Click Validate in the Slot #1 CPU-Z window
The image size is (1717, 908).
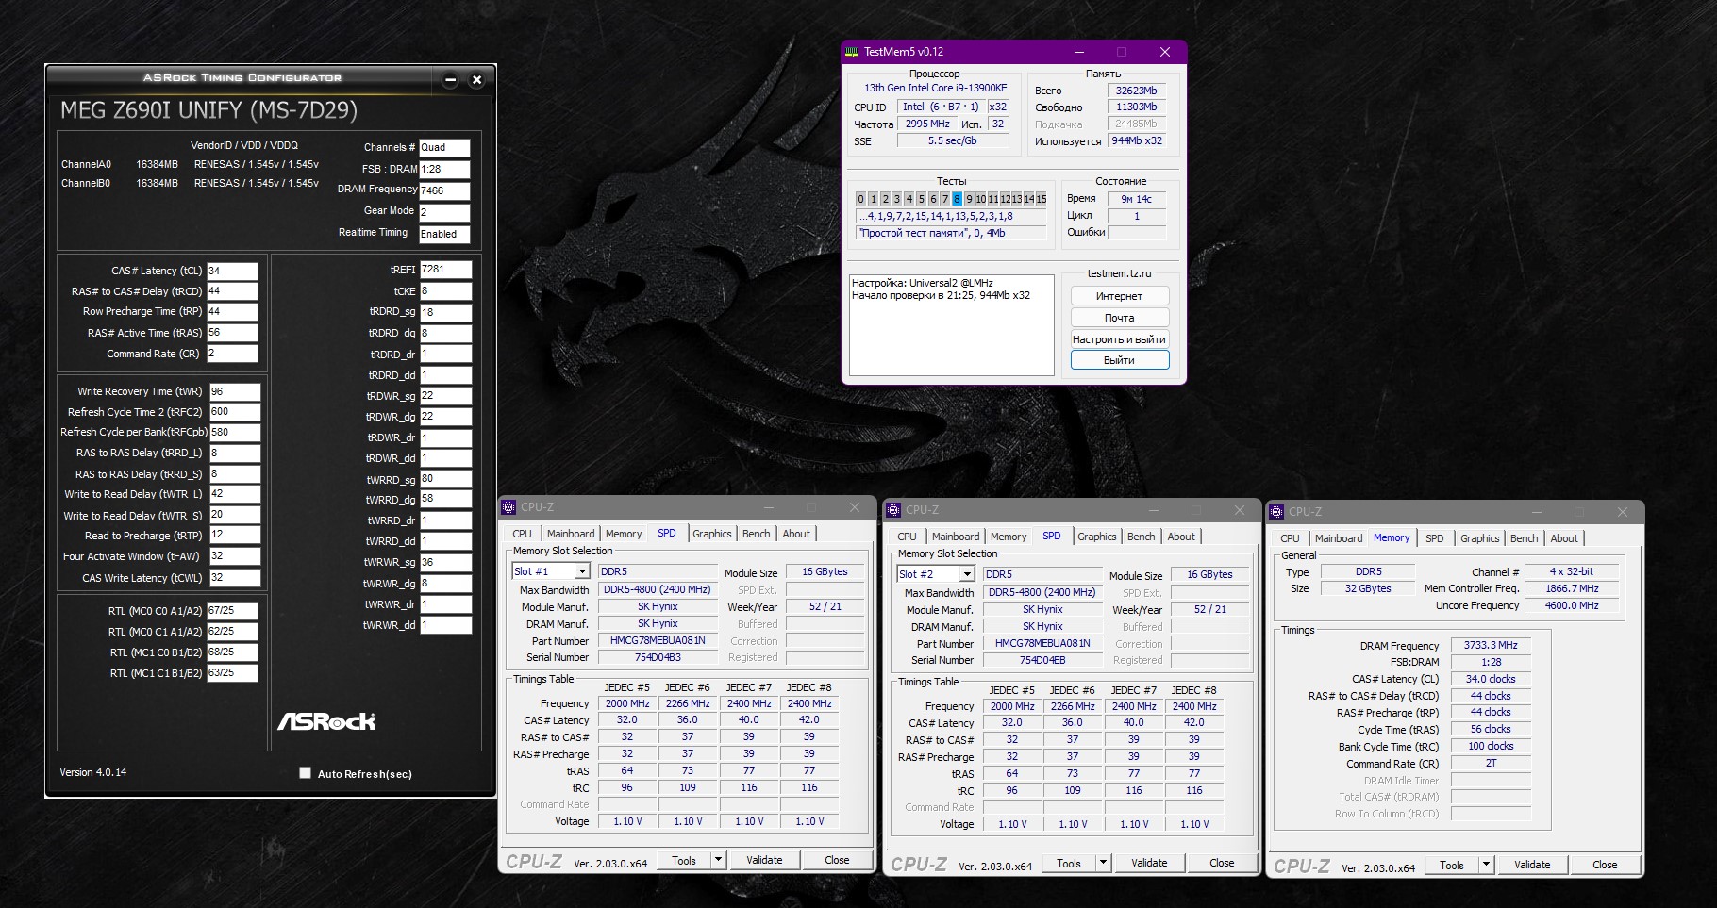(x=764, y=860)
